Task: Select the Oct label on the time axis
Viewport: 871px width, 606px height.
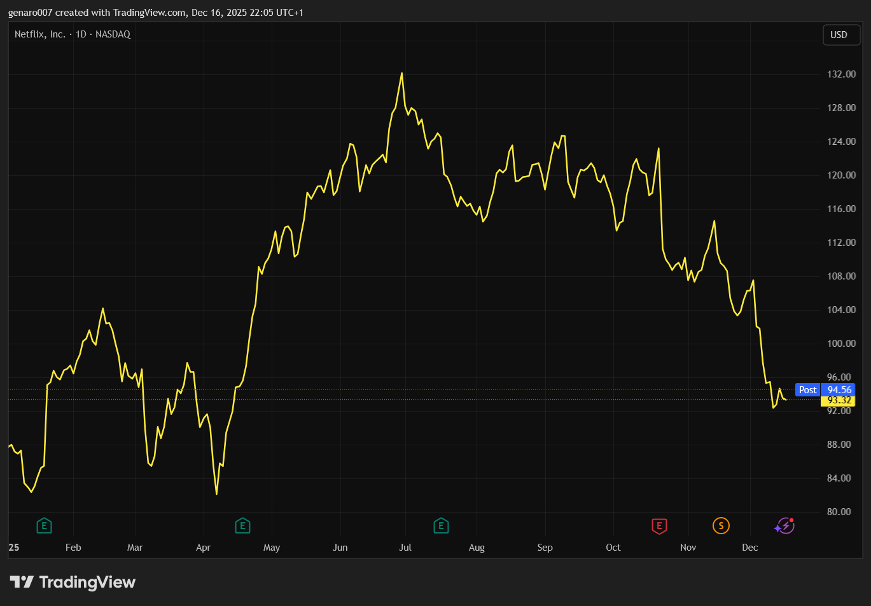Action: point(613,548)
